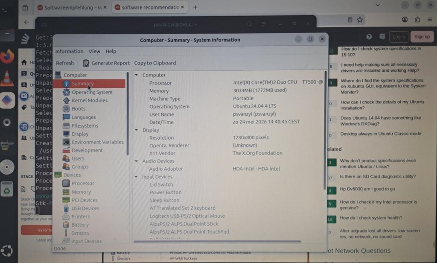The image size is (437, 263).
Task: Select the 'Ubuntu 24.04.4 LTS' value
Action: 254,106
